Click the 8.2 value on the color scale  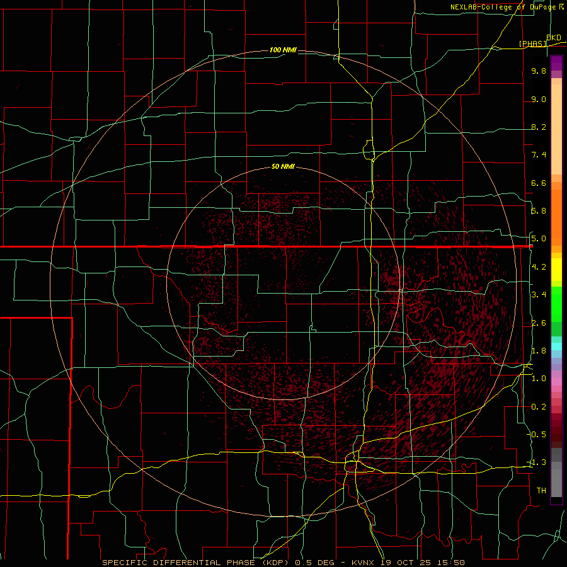(x=539, y=127)
